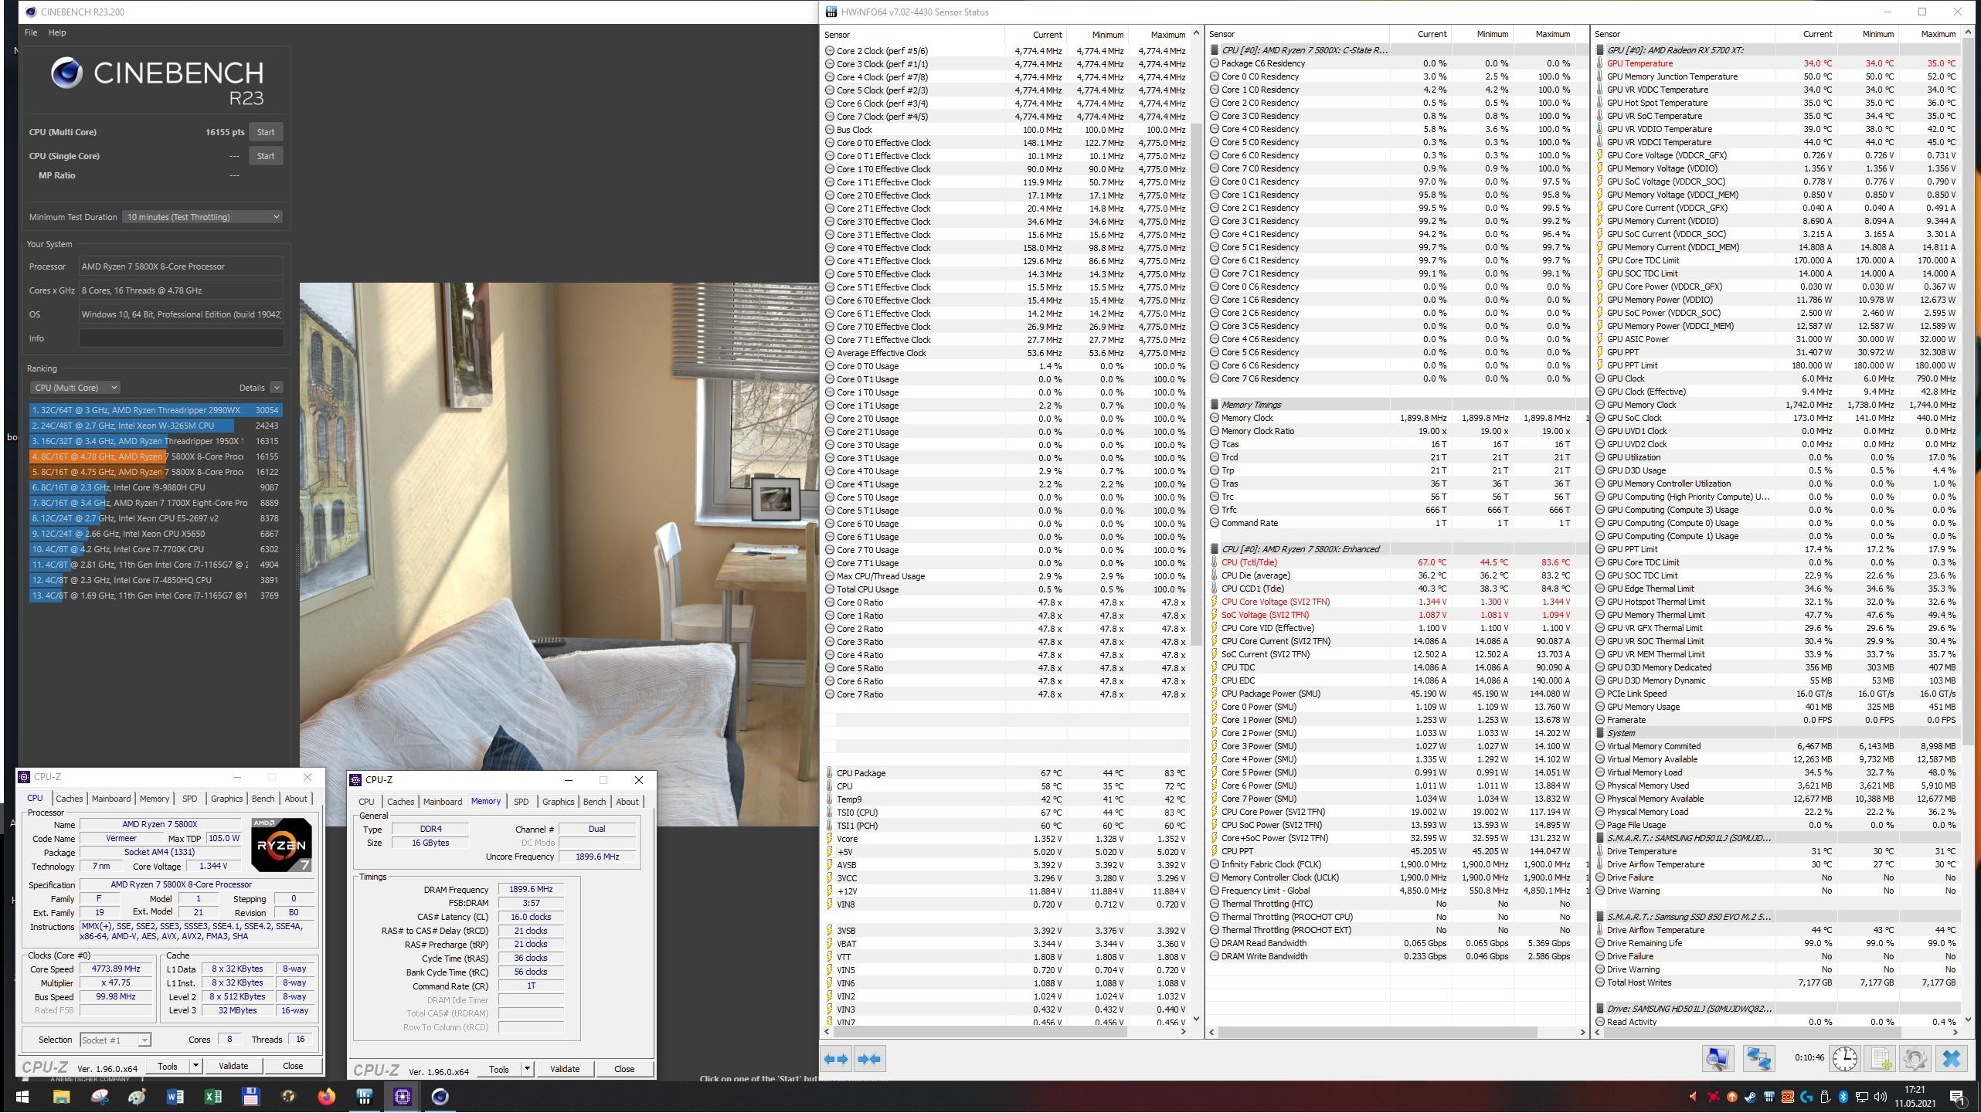Open Steam tray icon

pos(1748,1097)
